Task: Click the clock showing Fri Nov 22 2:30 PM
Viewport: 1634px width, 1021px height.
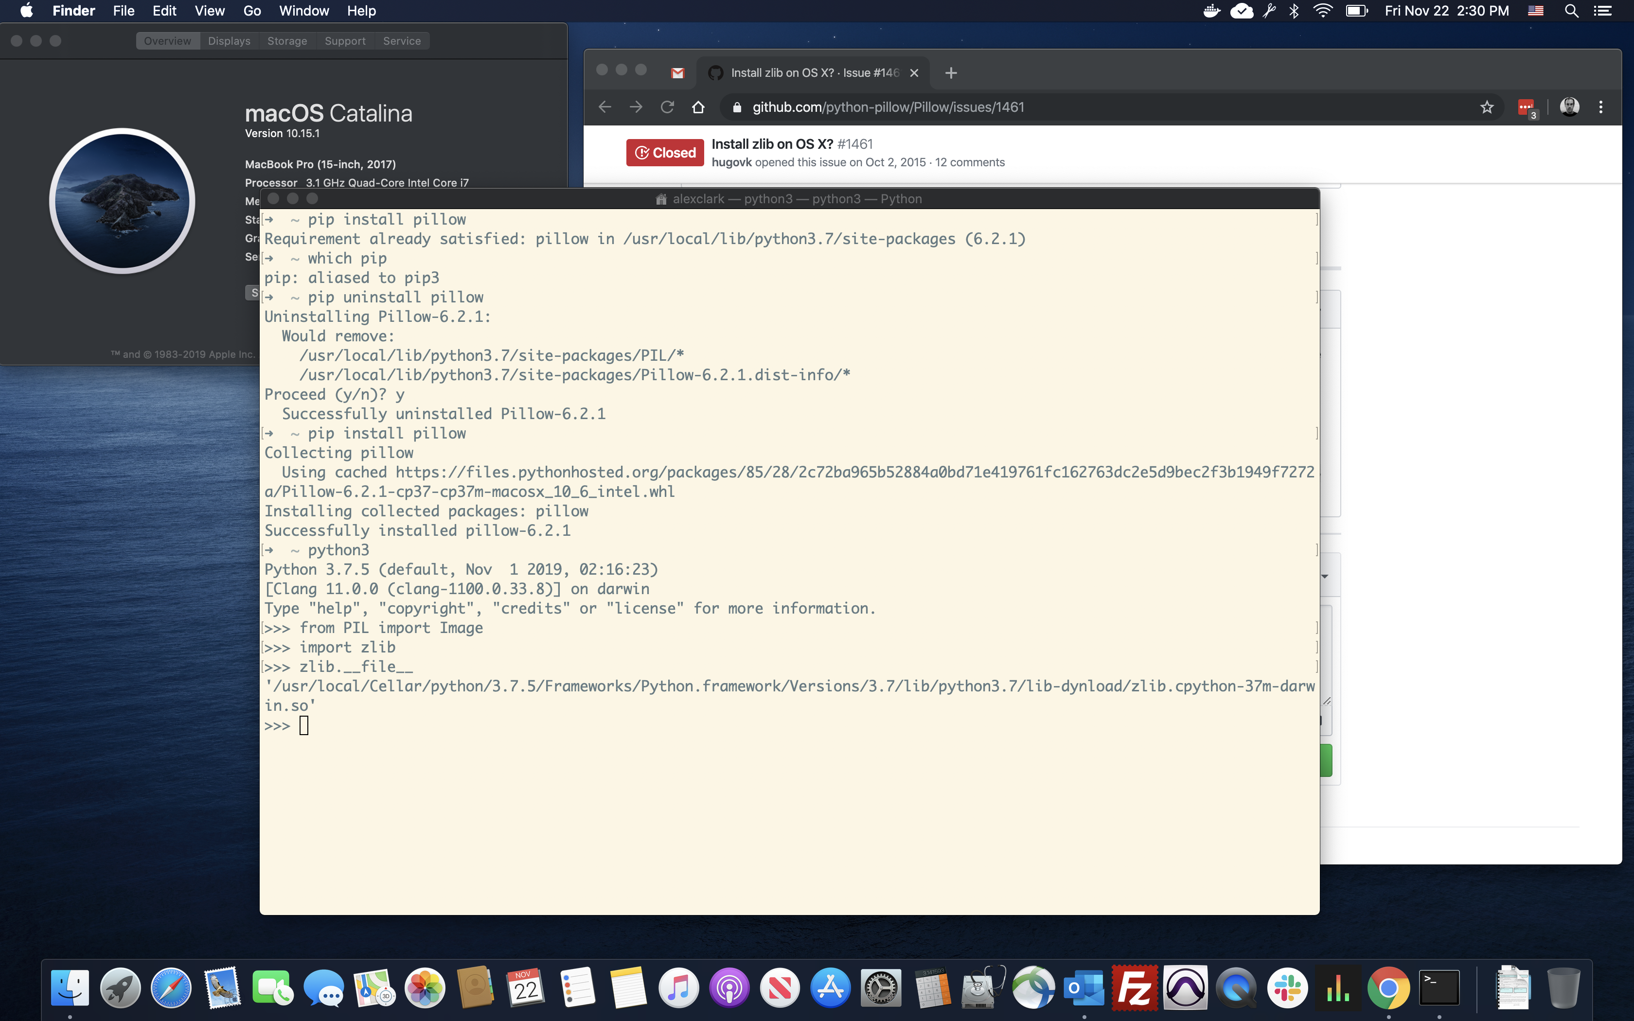Action: [1446, 11]
